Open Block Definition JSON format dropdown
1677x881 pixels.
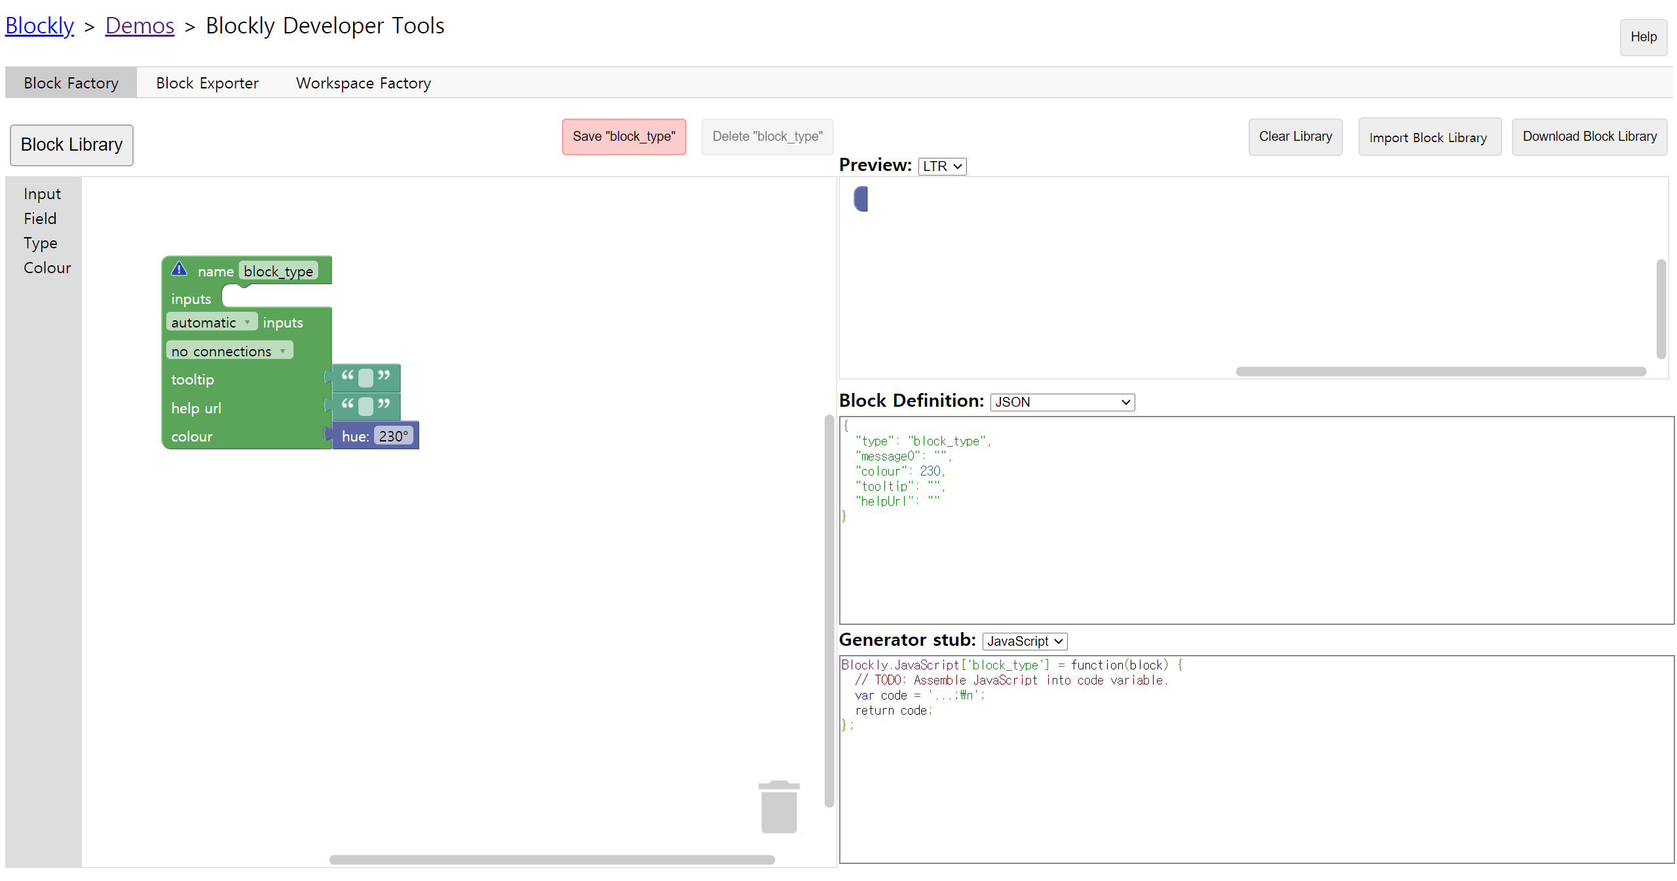(x=1061, y=402)
